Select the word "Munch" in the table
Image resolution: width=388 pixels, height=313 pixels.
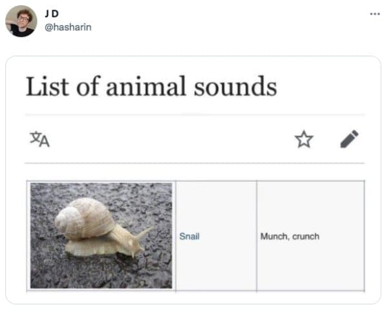pyautogui.click(x=274, y=237)
